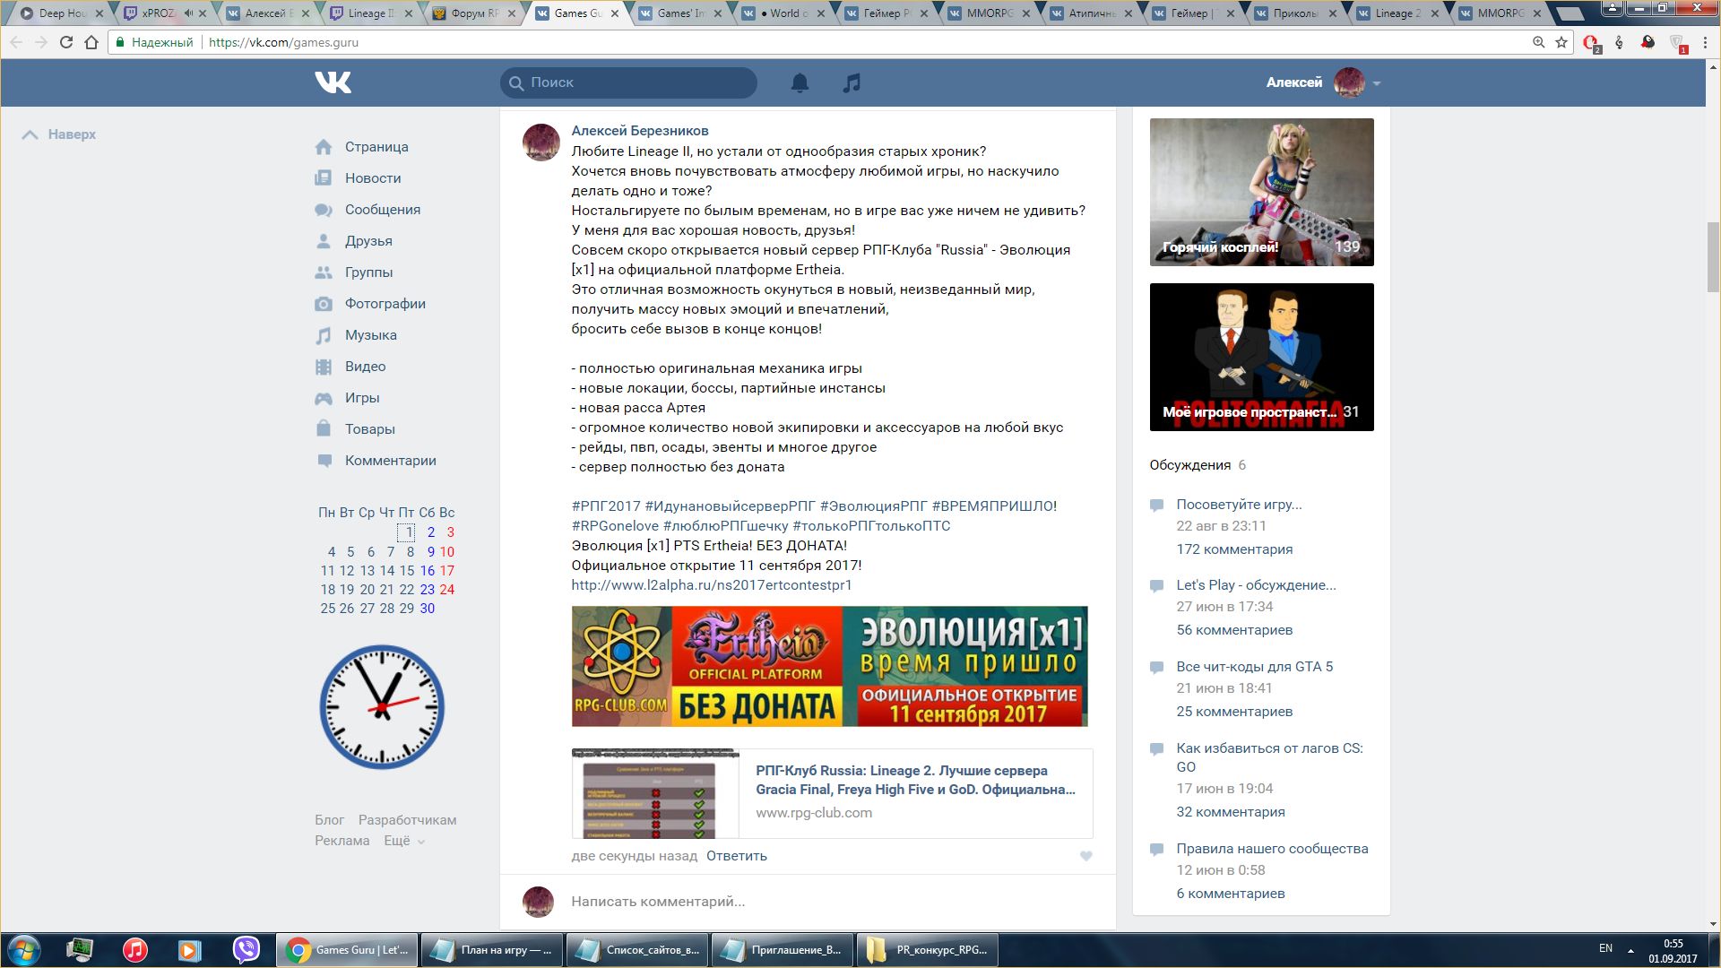Image resolution: width=1721 pixels, height=968 pixels.
Task: Mute the xPROZ tab audio icon
Action: (x=188, y=13)
